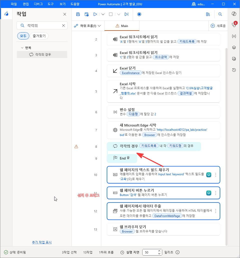Screen dimensions: 240x258
Task: Select the Excel 닫기 action
Action: point(163,71)
